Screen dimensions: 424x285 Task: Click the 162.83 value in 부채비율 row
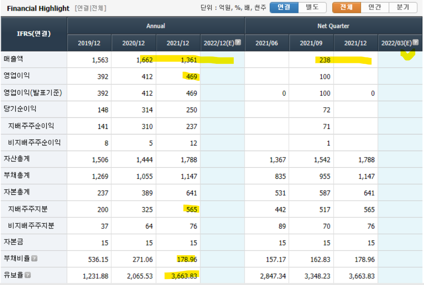click(x=320, y=259)
